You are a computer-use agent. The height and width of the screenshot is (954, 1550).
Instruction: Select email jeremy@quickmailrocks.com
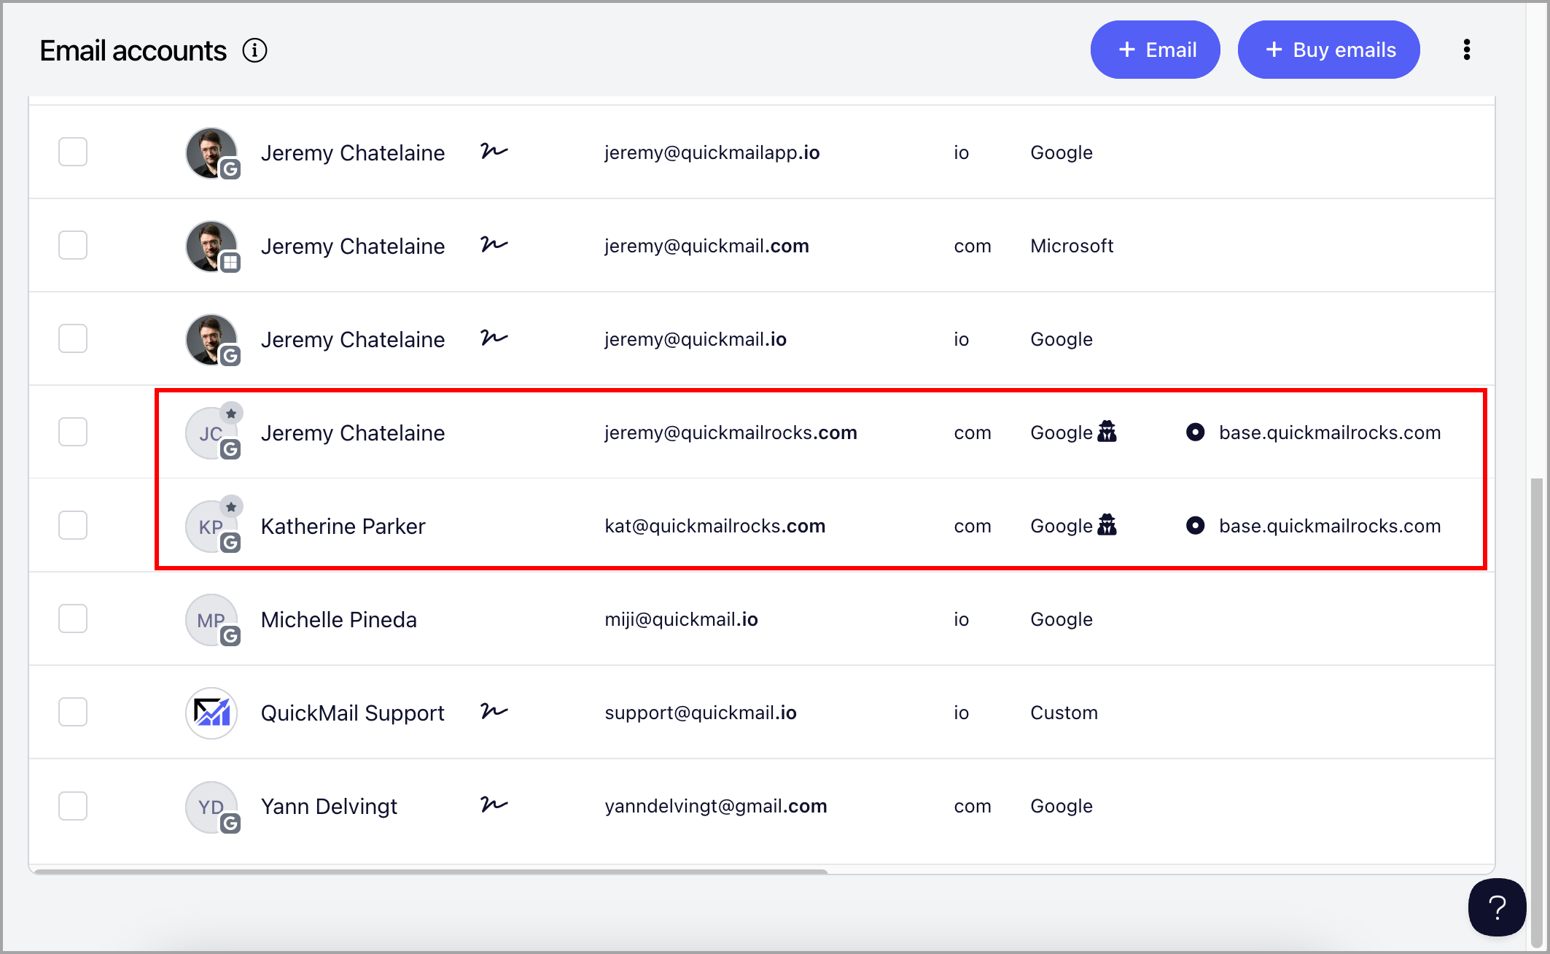(x=731, y=433)
